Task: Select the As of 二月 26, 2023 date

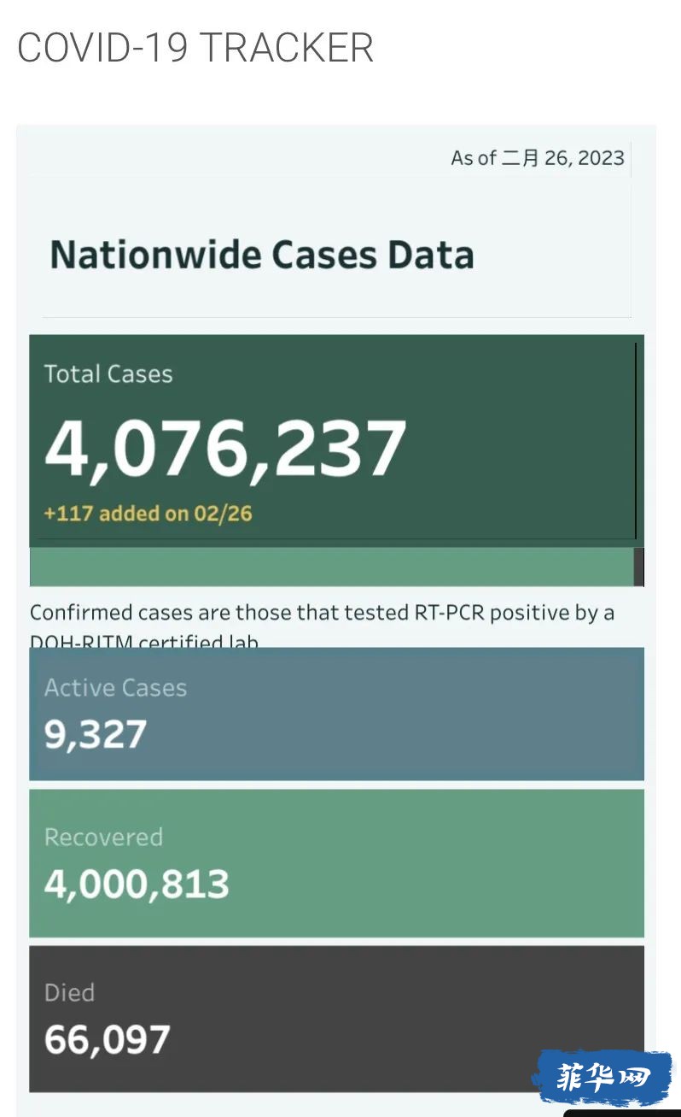Action: coord(538,158)
